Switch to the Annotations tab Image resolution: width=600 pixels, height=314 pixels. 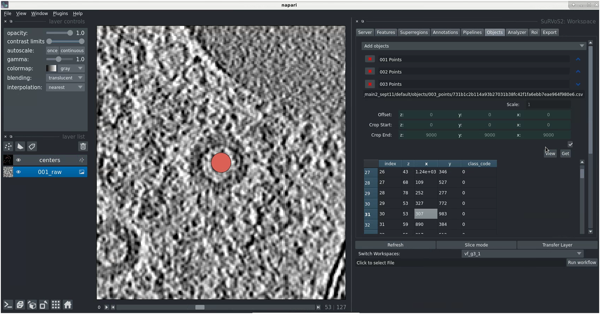pyautogui.click(x=445, y=33)
